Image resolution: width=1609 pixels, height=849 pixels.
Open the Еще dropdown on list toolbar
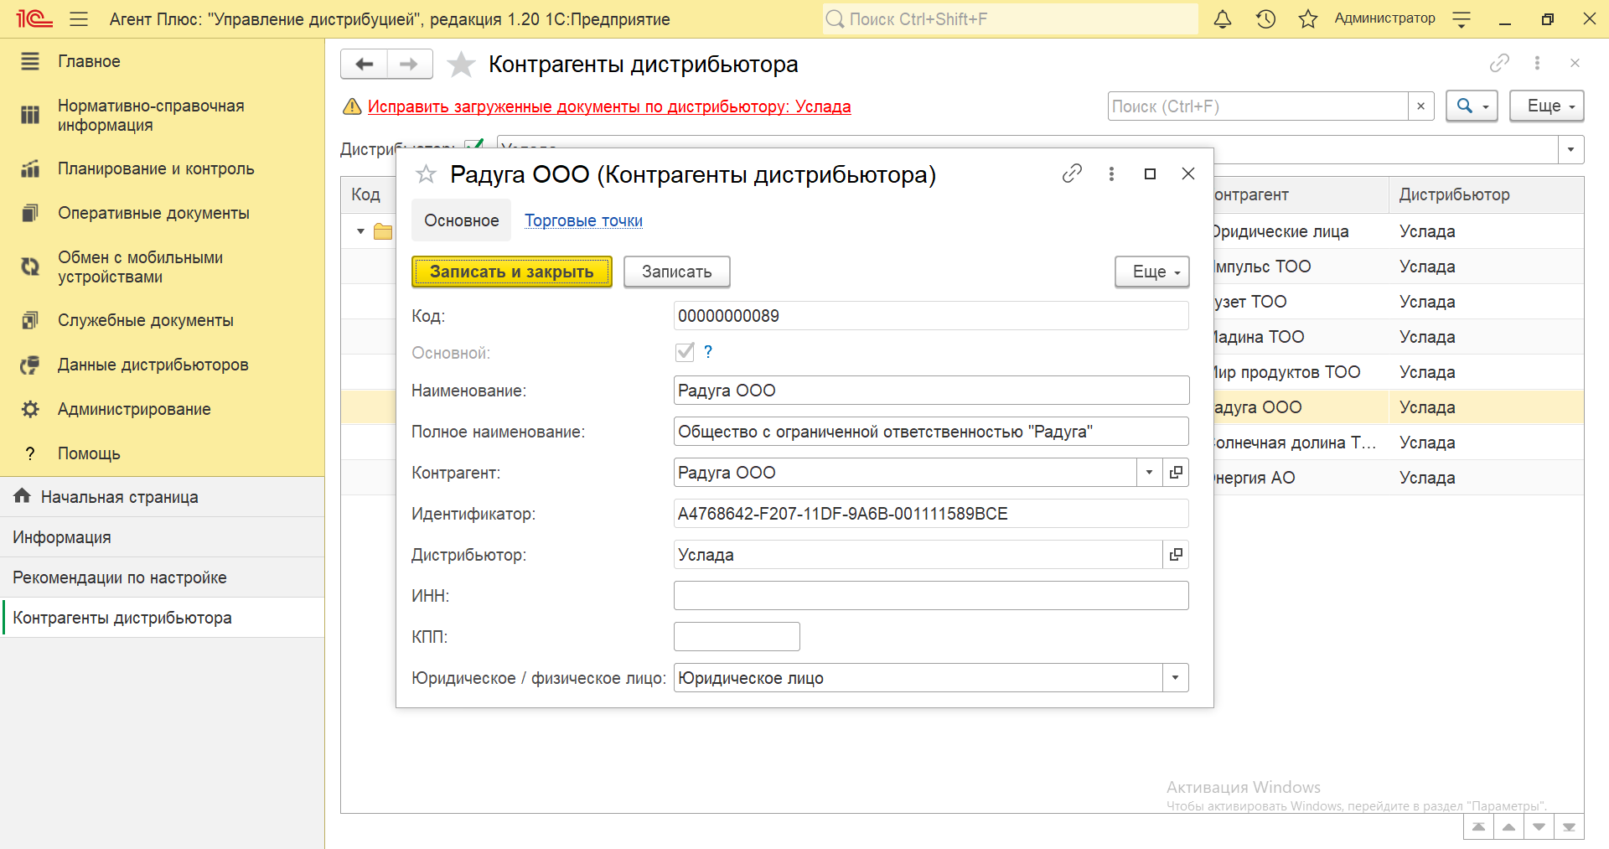(1547, 106)
